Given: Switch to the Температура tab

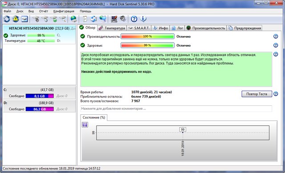Looking at the screenshot, I should tap(112, 28).
